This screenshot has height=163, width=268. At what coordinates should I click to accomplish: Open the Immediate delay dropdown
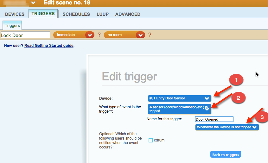74,35
